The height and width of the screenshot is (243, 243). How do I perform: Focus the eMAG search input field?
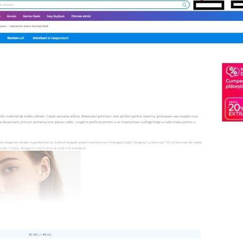(x=94, y=5)
